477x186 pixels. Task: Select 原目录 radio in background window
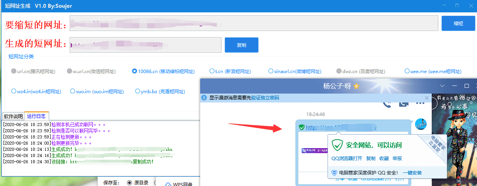[137, 183]
